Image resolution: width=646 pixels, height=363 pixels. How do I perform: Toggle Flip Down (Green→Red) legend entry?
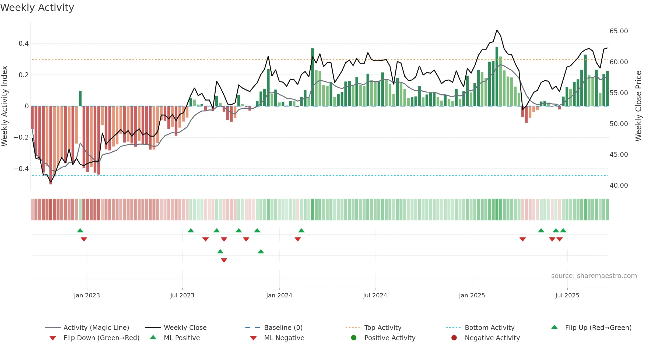94,338
